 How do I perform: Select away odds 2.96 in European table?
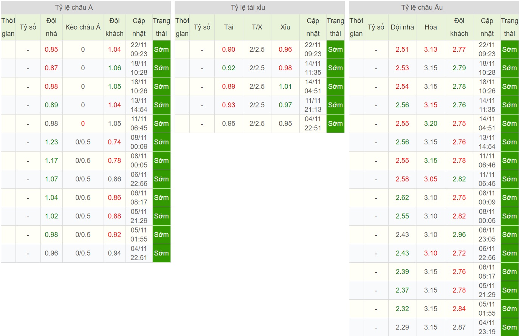coord(459,235)
